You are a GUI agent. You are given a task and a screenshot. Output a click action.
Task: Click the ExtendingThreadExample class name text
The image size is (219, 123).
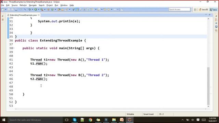[x=61, y=40]
